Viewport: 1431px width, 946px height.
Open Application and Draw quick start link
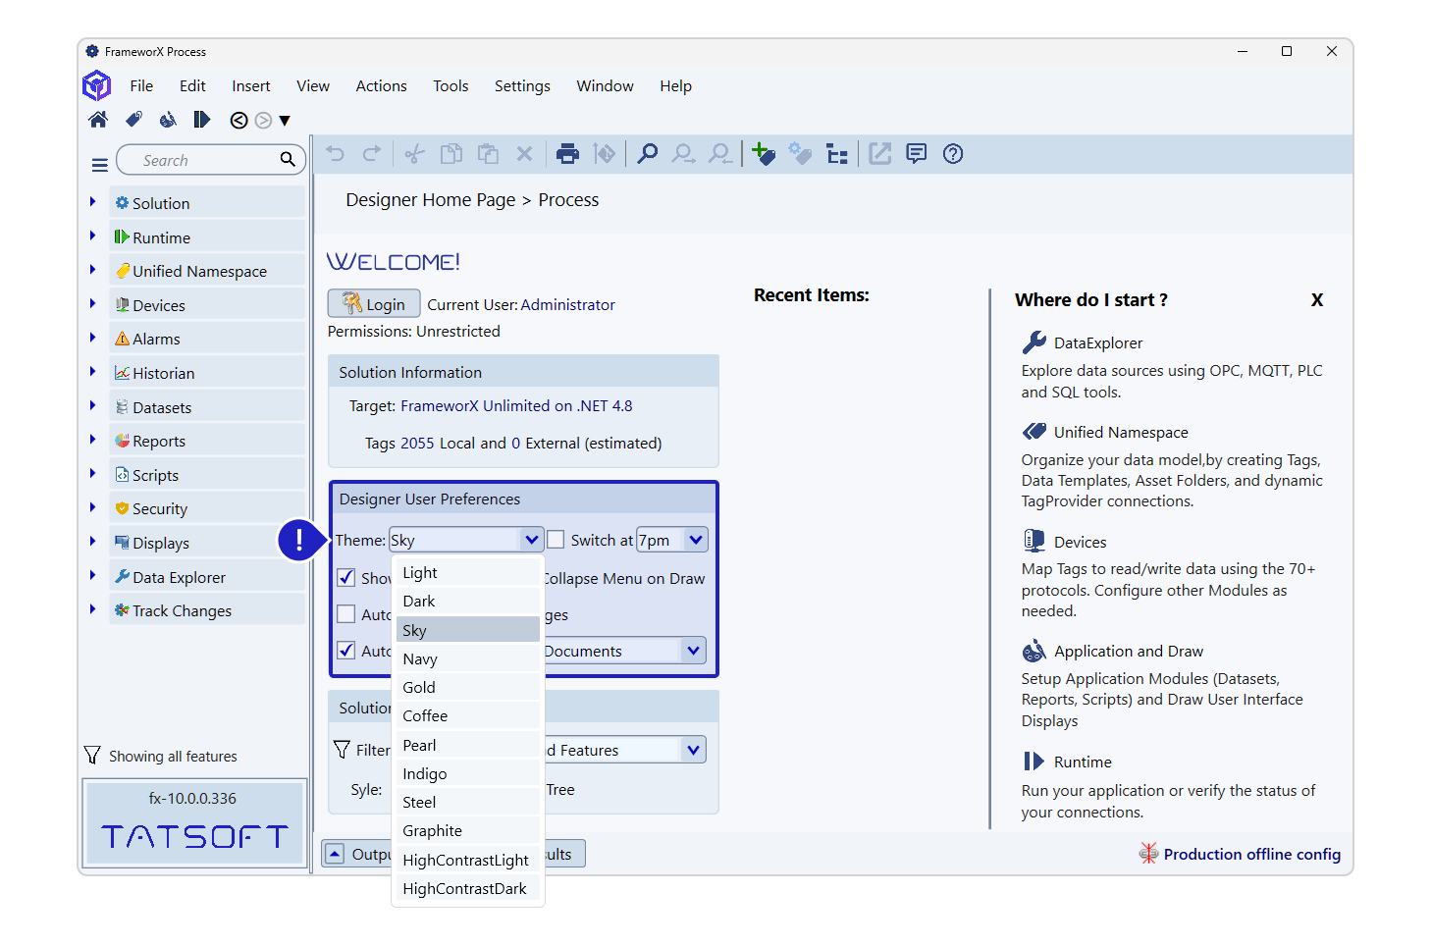pos(1128,652)
